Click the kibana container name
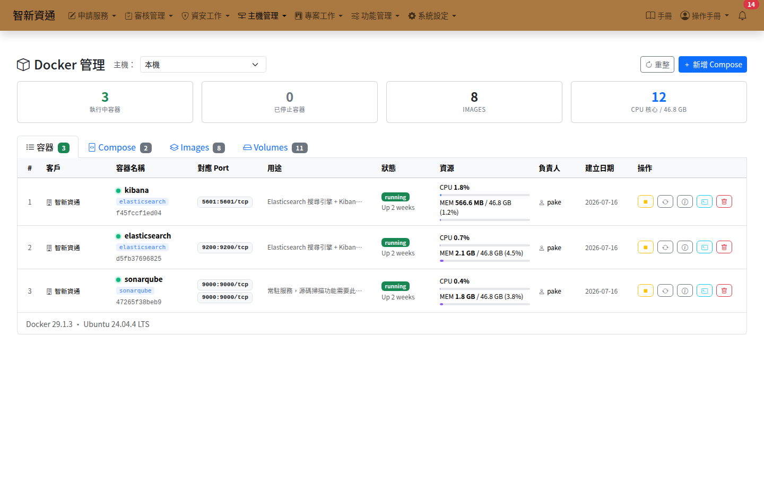Image resolution: width=764 pixels, height=477 pixels. click(136, 190)
